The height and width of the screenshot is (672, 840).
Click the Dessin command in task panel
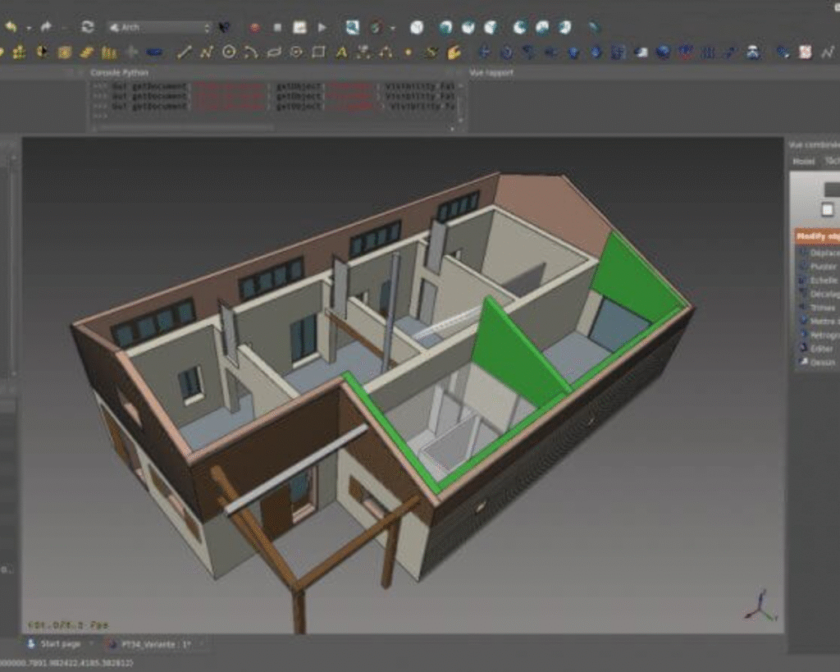tap(822, 362)
